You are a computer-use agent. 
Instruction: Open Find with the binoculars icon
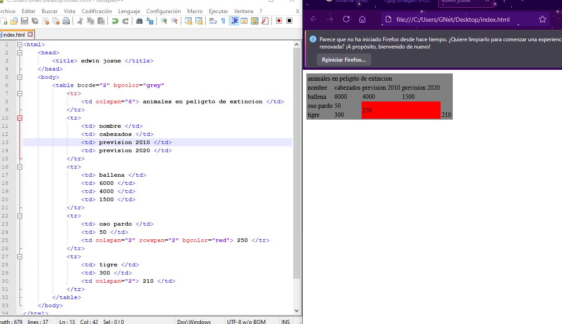tap(140, 21)
